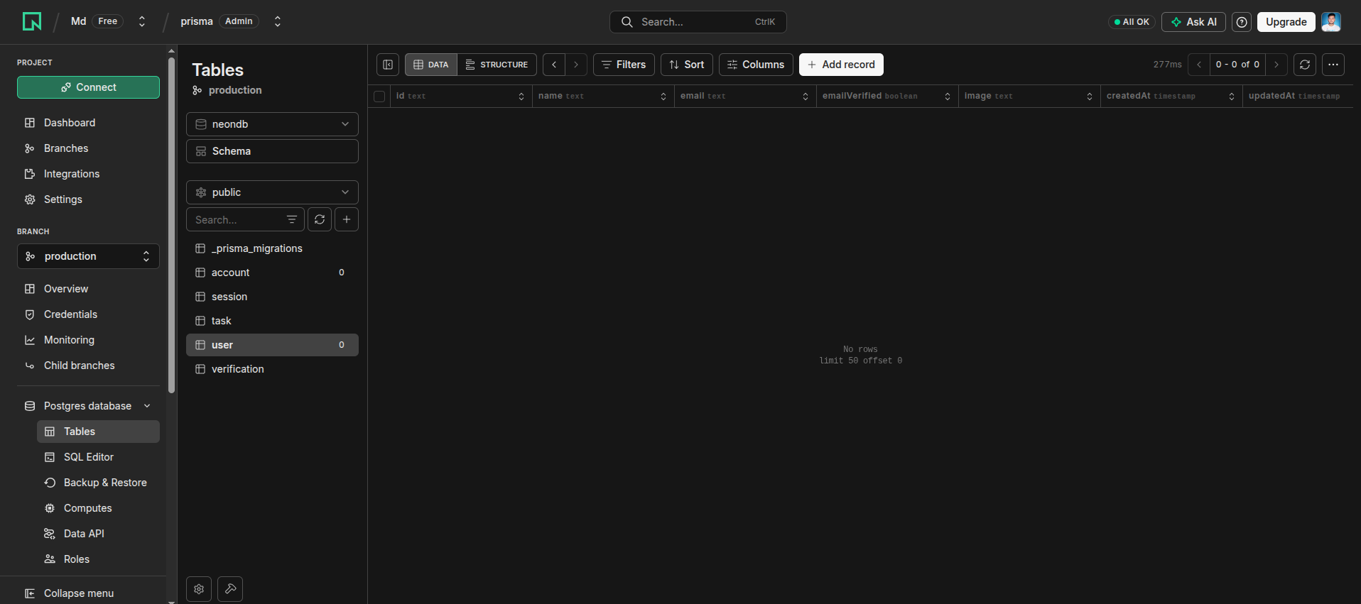Image resolution: width=1361 pixels, height=604 pixels.
Task: Select the session table
Action: point(272,297)
